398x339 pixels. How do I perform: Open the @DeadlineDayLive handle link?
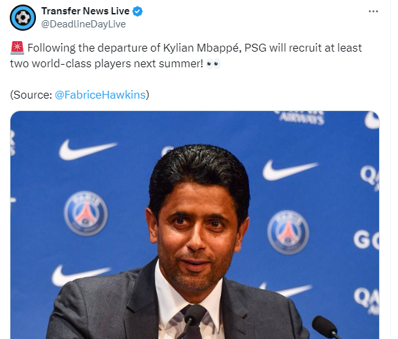click(x=84, y=24)
